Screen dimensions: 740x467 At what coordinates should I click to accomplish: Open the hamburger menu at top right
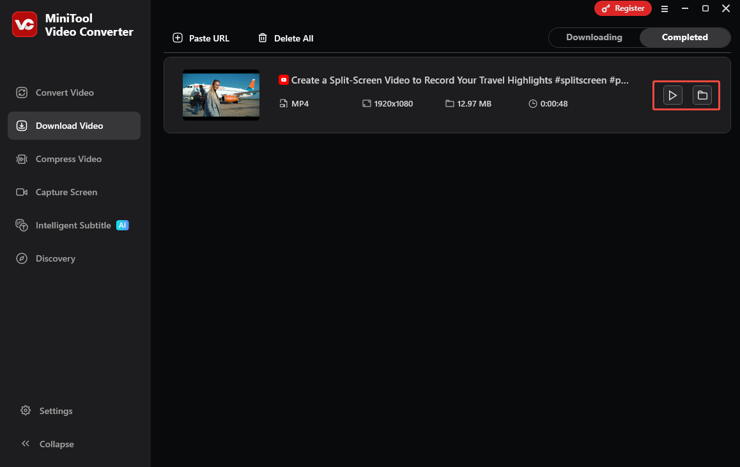(x=665, y=8)
